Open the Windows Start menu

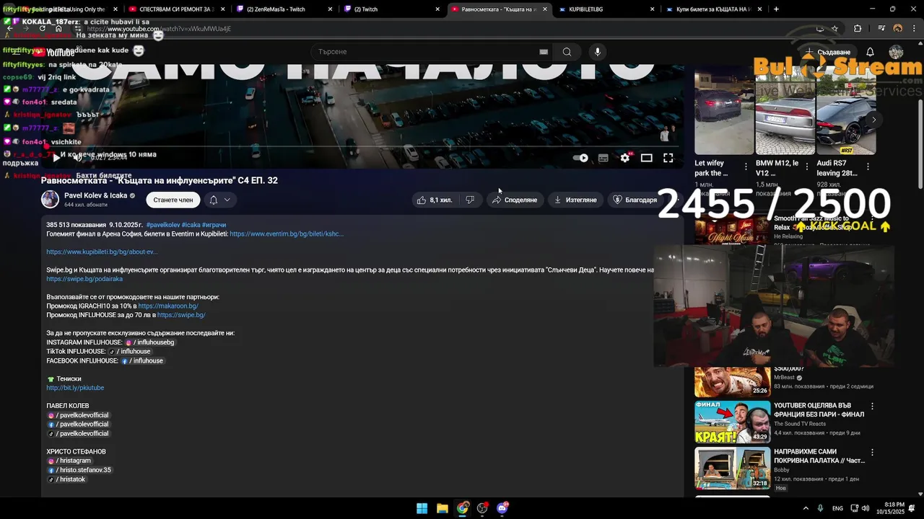pos(422,508)
